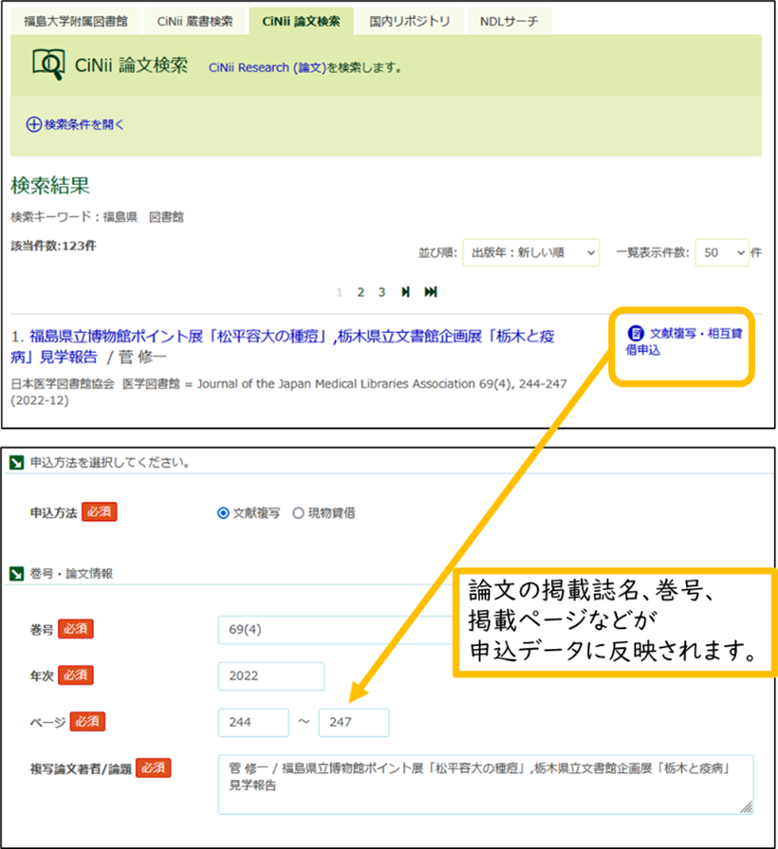The image size is (778, 849).
Task: Go to next results page arrow
Action: [x=406, y=292]
